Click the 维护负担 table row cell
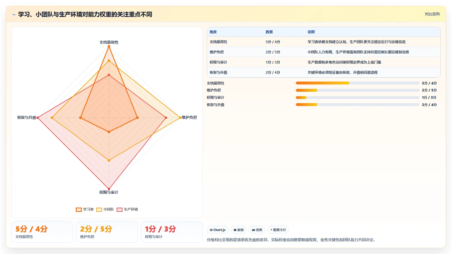Image resolution: width=452 pixels, height=254 pixels. click(x=217, y=52)
